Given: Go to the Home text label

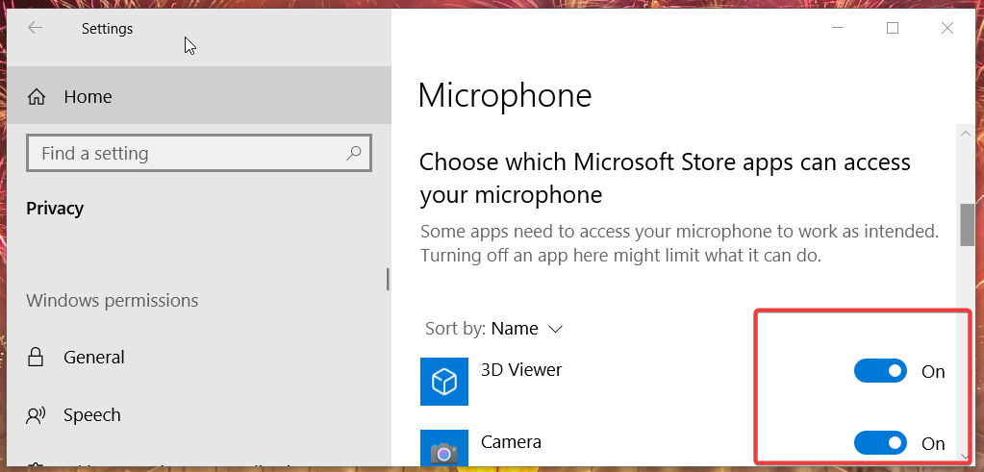Looking at the screenshot, I should pyautogui.click(x=88, y=97).
